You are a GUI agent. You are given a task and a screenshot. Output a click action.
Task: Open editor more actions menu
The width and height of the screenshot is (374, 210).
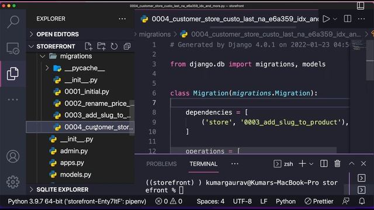coord(361,19)
